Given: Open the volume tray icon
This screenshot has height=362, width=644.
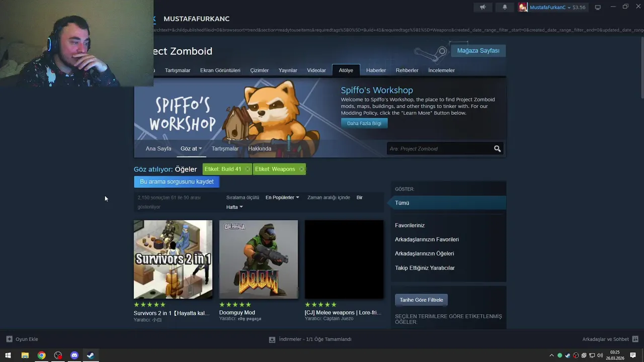Looking at the screenshot, I should point(600,356).
